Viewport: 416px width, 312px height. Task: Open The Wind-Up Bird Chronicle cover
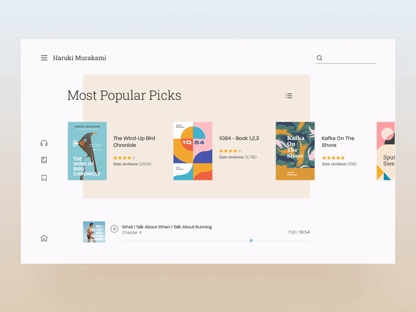[87, 151]
